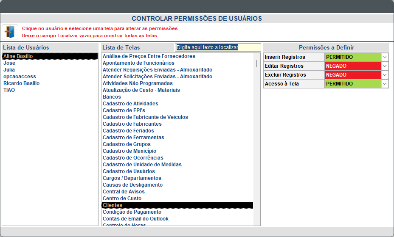Select Central de Avisos screen
Image resolution: width=394 pixels, height=237 pixels.
[x=124, y=192]
